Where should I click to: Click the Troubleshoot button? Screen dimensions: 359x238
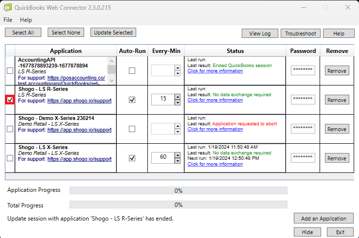point(301,34)
